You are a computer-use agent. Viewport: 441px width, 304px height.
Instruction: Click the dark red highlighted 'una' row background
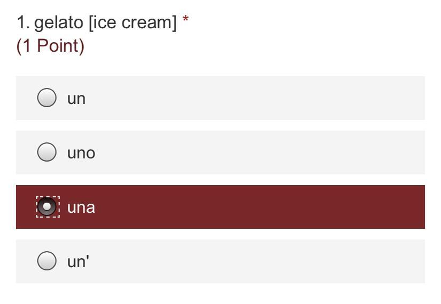pyautogui.click(x=253, y=207)
